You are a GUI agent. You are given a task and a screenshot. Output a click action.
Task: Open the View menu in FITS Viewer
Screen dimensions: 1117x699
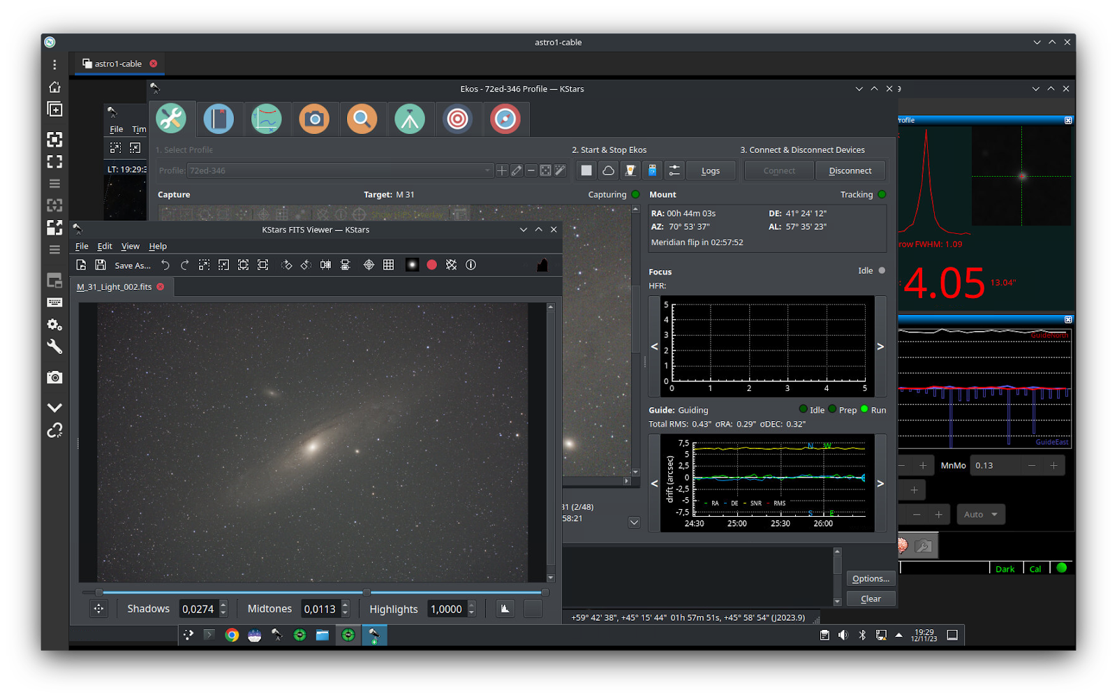click(130, 247)
